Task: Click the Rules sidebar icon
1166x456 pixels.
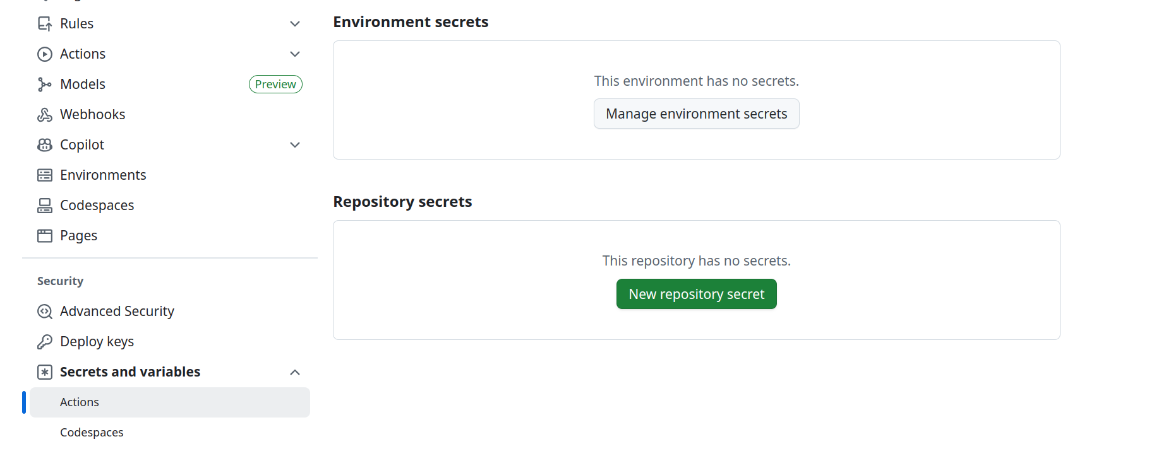Action: click(45, 24)
